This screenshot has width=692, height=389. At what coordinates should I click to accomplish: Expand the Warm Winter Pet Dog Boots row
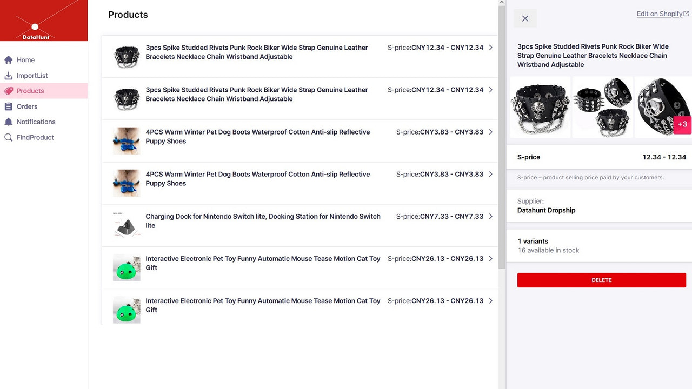tap(490, 132)
